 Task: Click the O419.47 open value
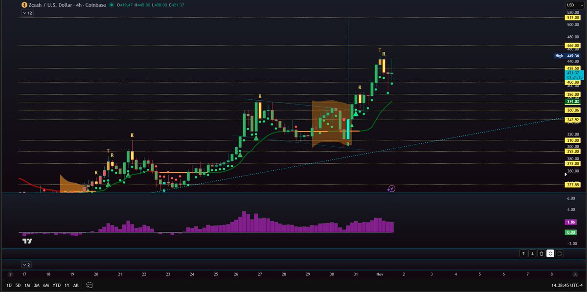pos(125,4)
